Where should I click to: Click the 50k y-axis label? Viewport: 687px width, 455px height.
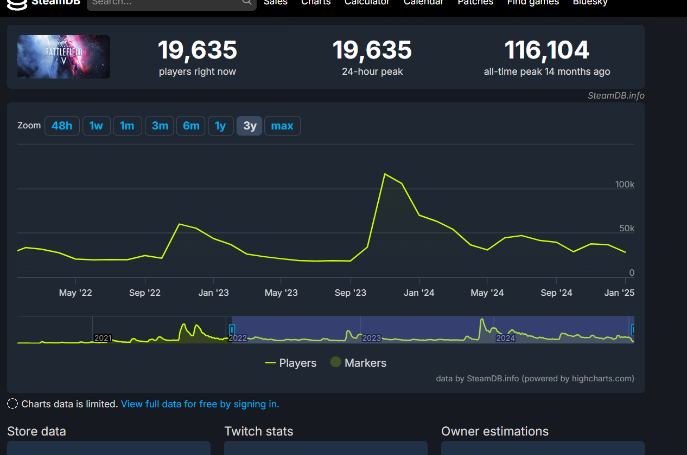click(x=627, y=229)
